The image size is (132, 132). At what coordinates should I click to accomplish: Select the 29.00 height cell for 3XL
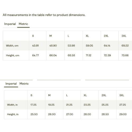coord(123,114)
